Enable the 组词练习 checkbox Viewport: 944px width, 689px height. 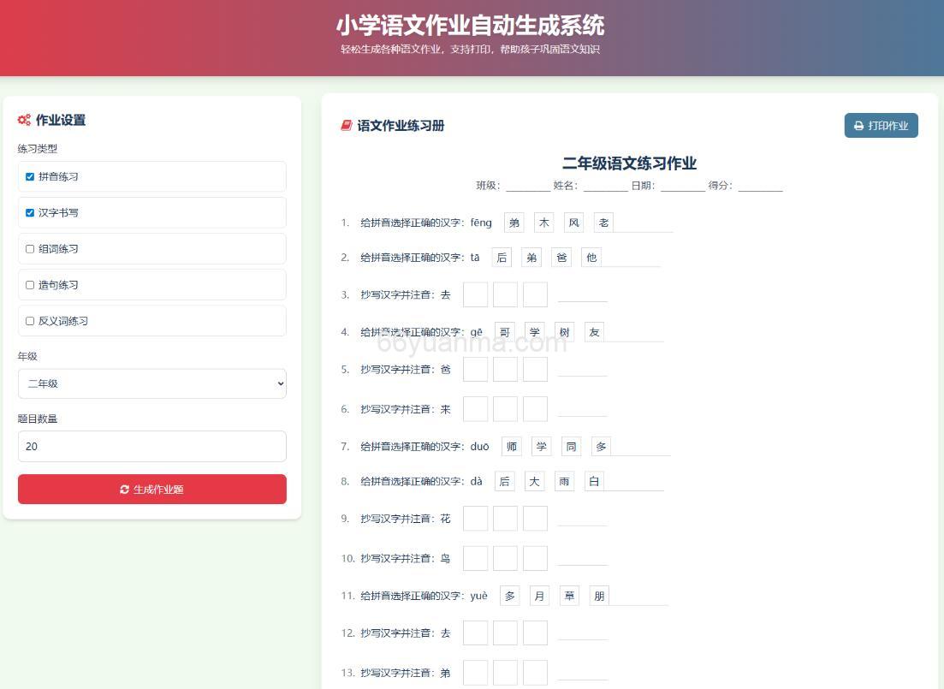tap(28, 248)
